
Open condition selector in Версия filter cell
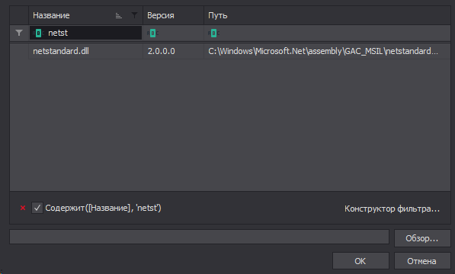coord(153,33)
